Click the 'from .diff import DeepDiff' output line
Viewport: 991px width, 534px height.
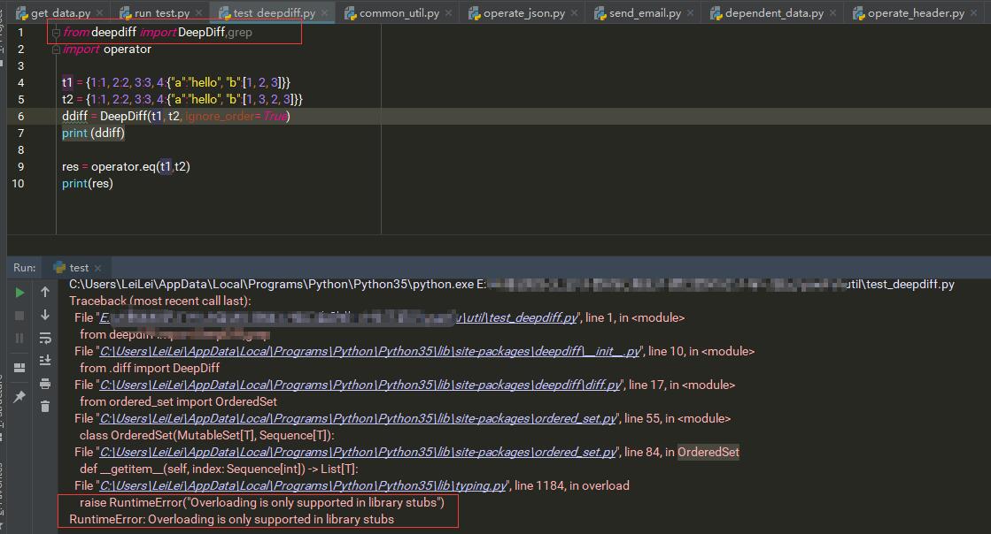point(150,368)
